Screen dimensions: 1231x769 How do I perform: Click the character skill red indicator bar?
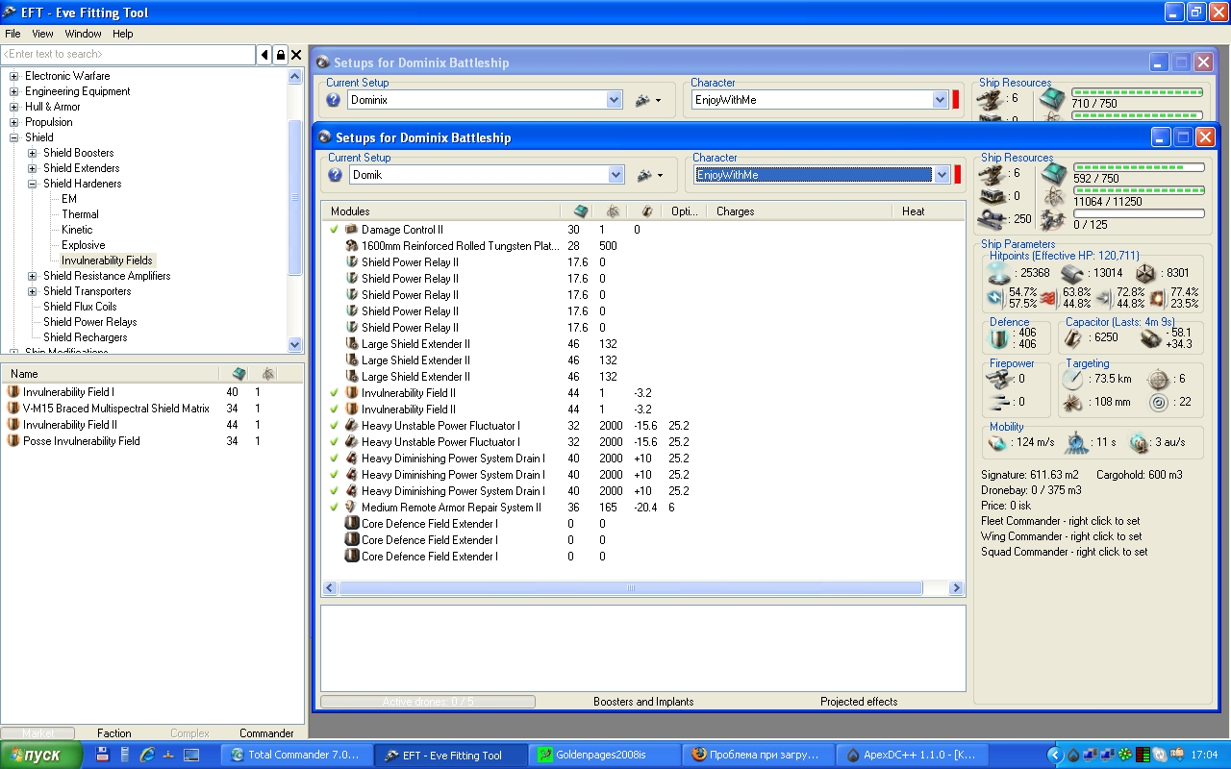[x=956, y=174]
